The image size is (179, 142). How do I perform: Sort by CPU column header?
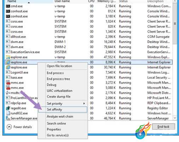pyautogui.click(x=91, y=1)
